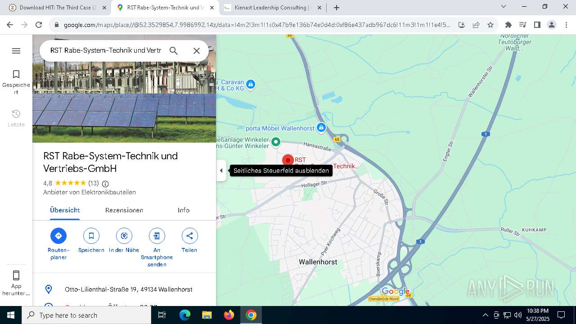Reload the current page

point(39,25)
